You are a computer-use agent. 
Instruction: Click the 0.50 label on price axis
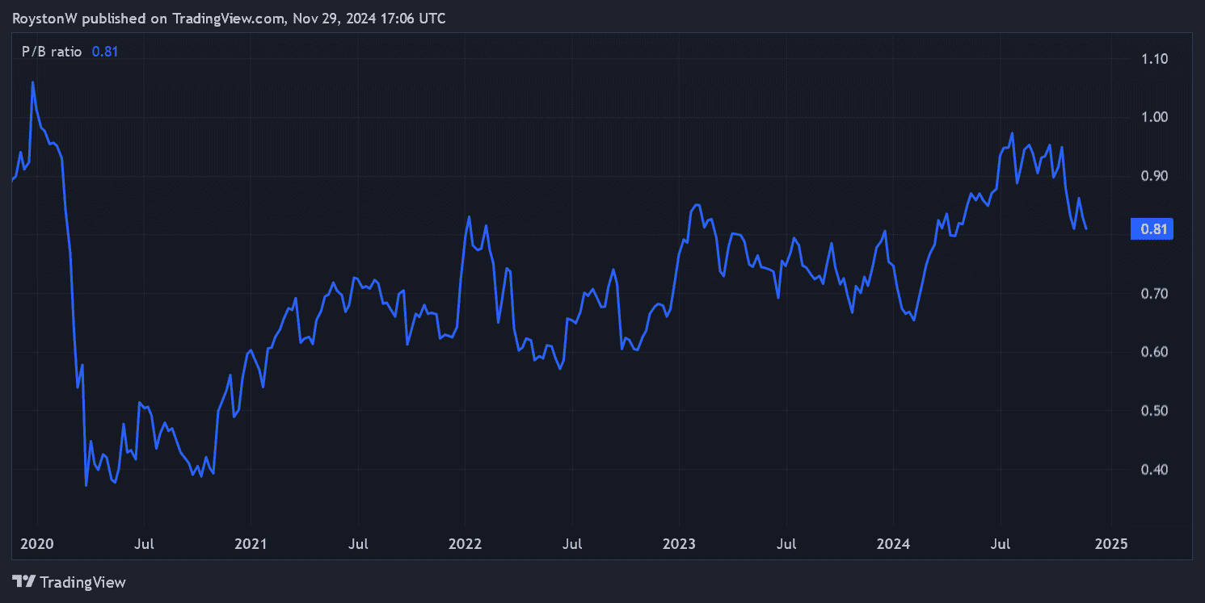click(x=1154, y=411)
